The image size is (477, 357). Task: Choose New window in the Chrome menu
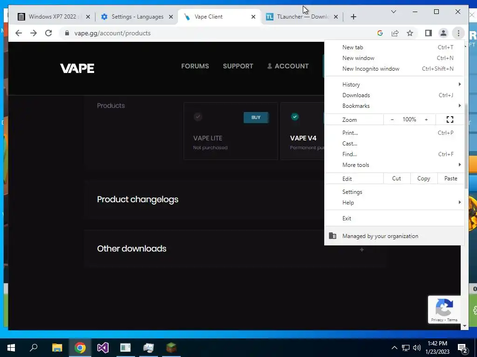tap(394, 58)
